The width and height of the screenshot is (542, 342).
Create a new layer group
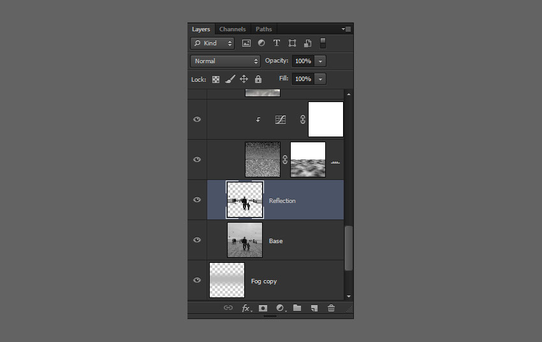pyautogui.click(x=297, y=308)
